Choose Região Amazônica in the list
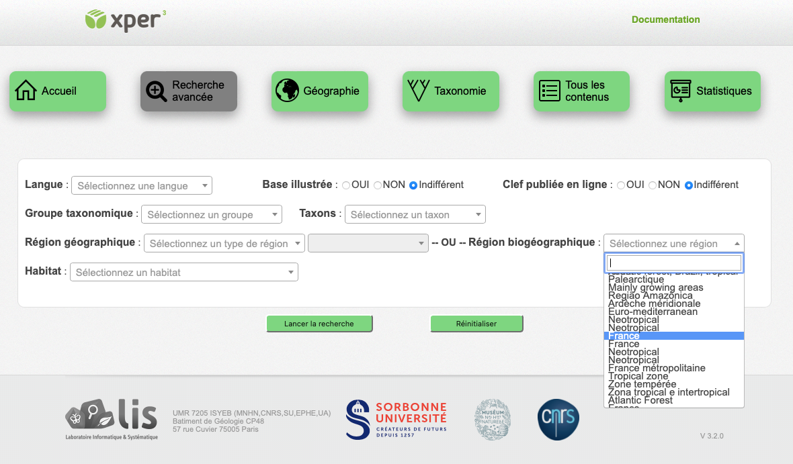Image resolution: width=793 pixels, height=464 pixels. pos(673,295)
